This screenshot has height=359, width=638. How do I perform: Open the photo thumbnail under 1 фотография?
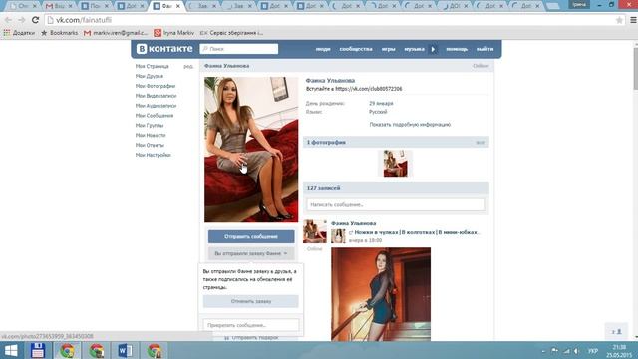[x=395, y=164]
